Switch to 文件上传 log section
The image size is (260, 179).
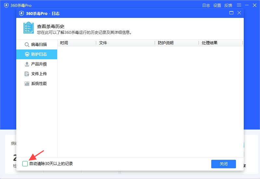coord(37,74)
